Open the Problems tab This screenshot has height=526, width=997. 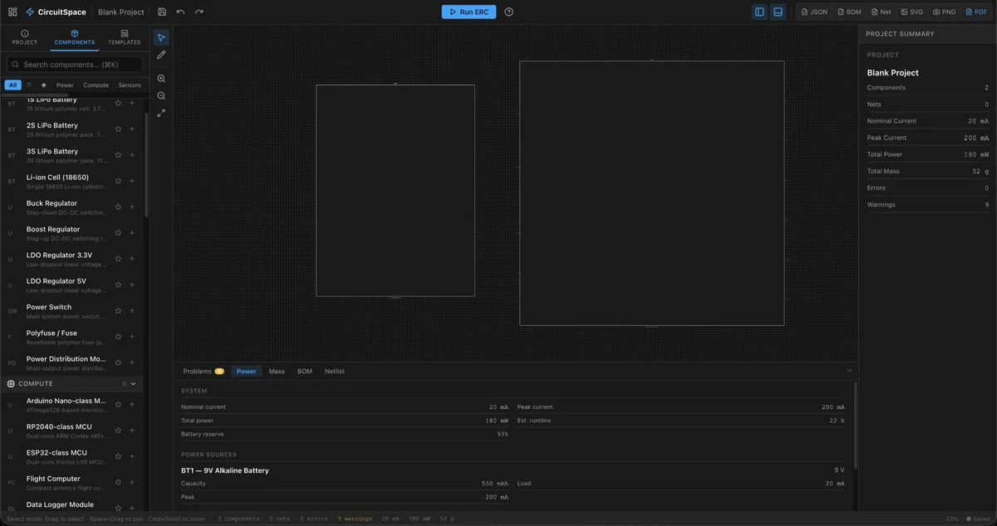[204, 372]
